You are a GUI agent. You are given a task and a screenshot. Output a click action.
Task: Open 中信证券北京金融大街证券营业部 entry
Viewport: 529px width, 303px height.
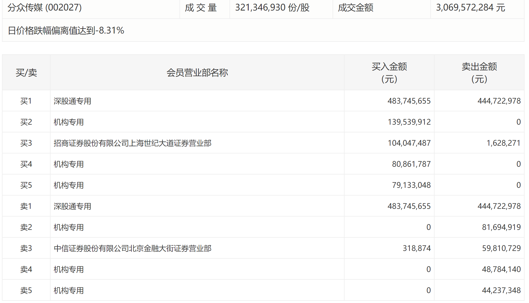(x=133, y=248)
